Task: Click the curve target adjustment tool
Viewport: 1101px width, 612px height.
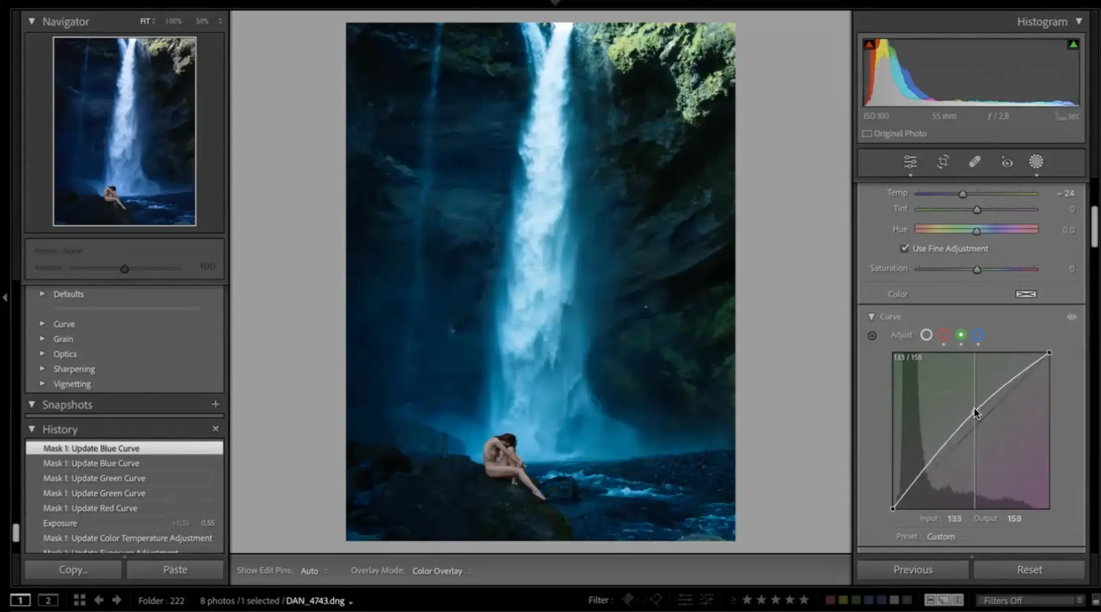Action: (x=872, y=335)
